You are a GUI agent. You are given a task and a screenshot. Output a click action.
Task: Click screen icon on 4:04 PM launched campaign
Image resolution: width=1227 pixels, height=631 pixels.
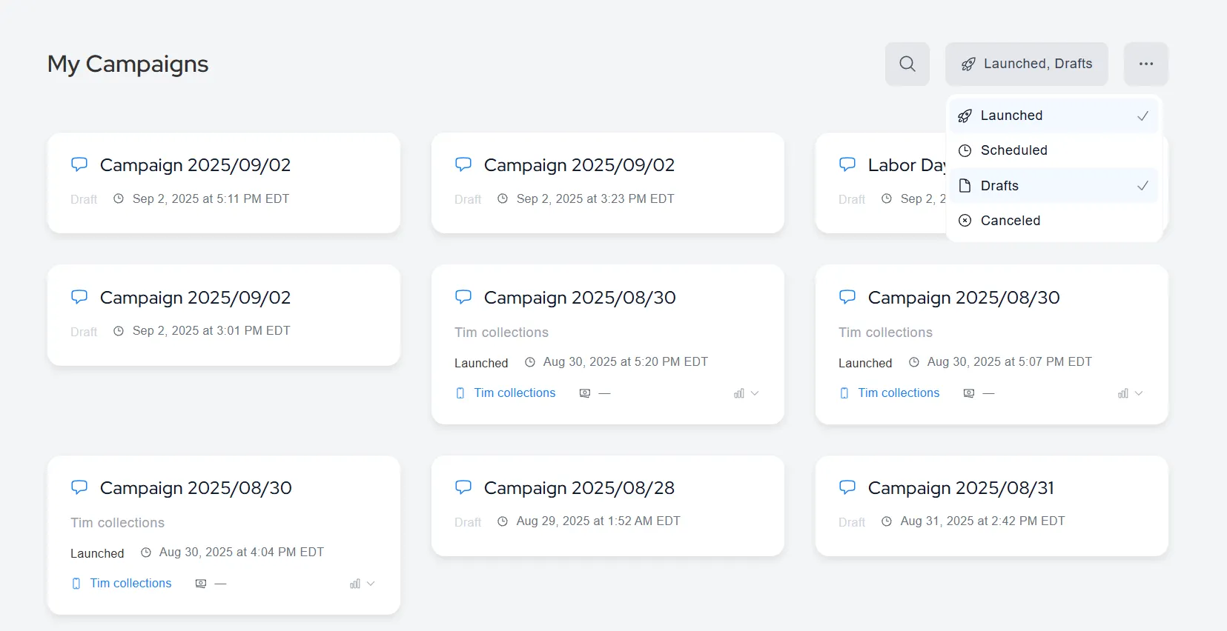(x=200, y=584)
